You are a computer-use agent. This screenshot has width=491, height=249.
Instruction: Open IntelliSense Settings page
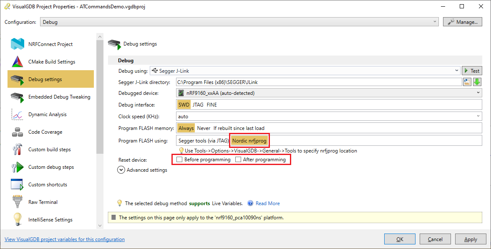pos(50,220)
